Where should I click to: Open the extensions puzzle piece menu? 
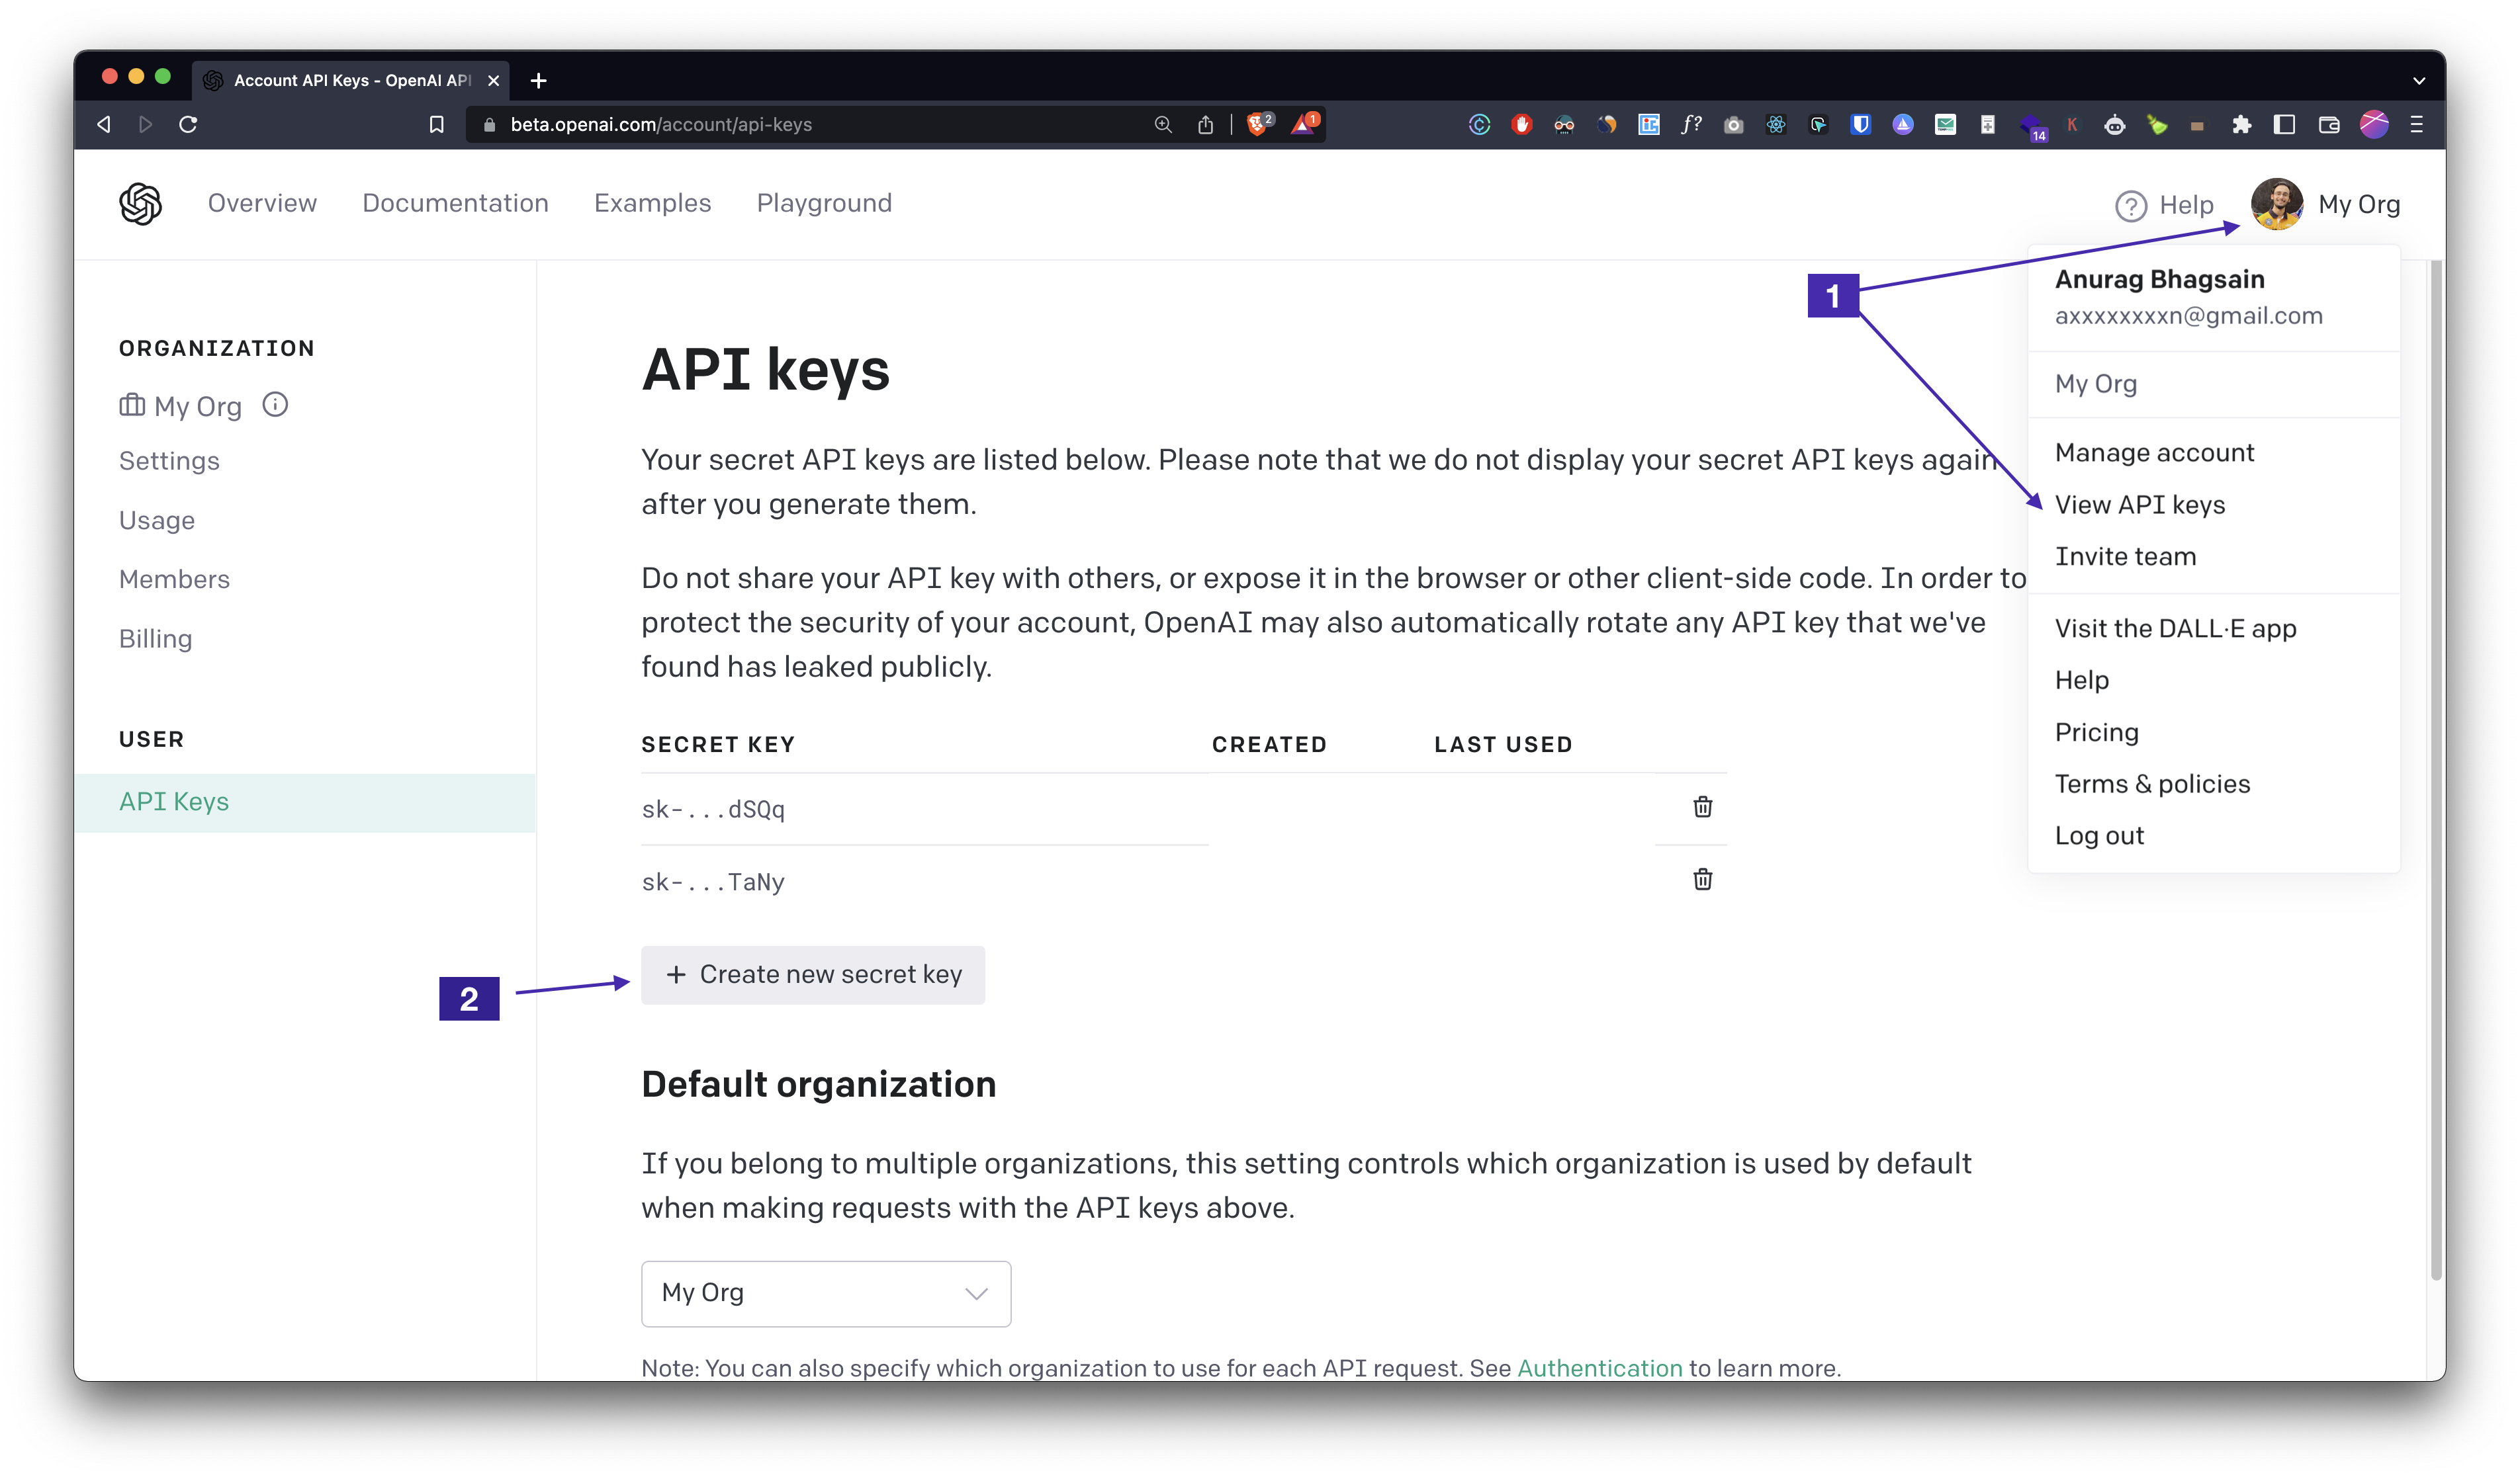[x=2241, y=124]
